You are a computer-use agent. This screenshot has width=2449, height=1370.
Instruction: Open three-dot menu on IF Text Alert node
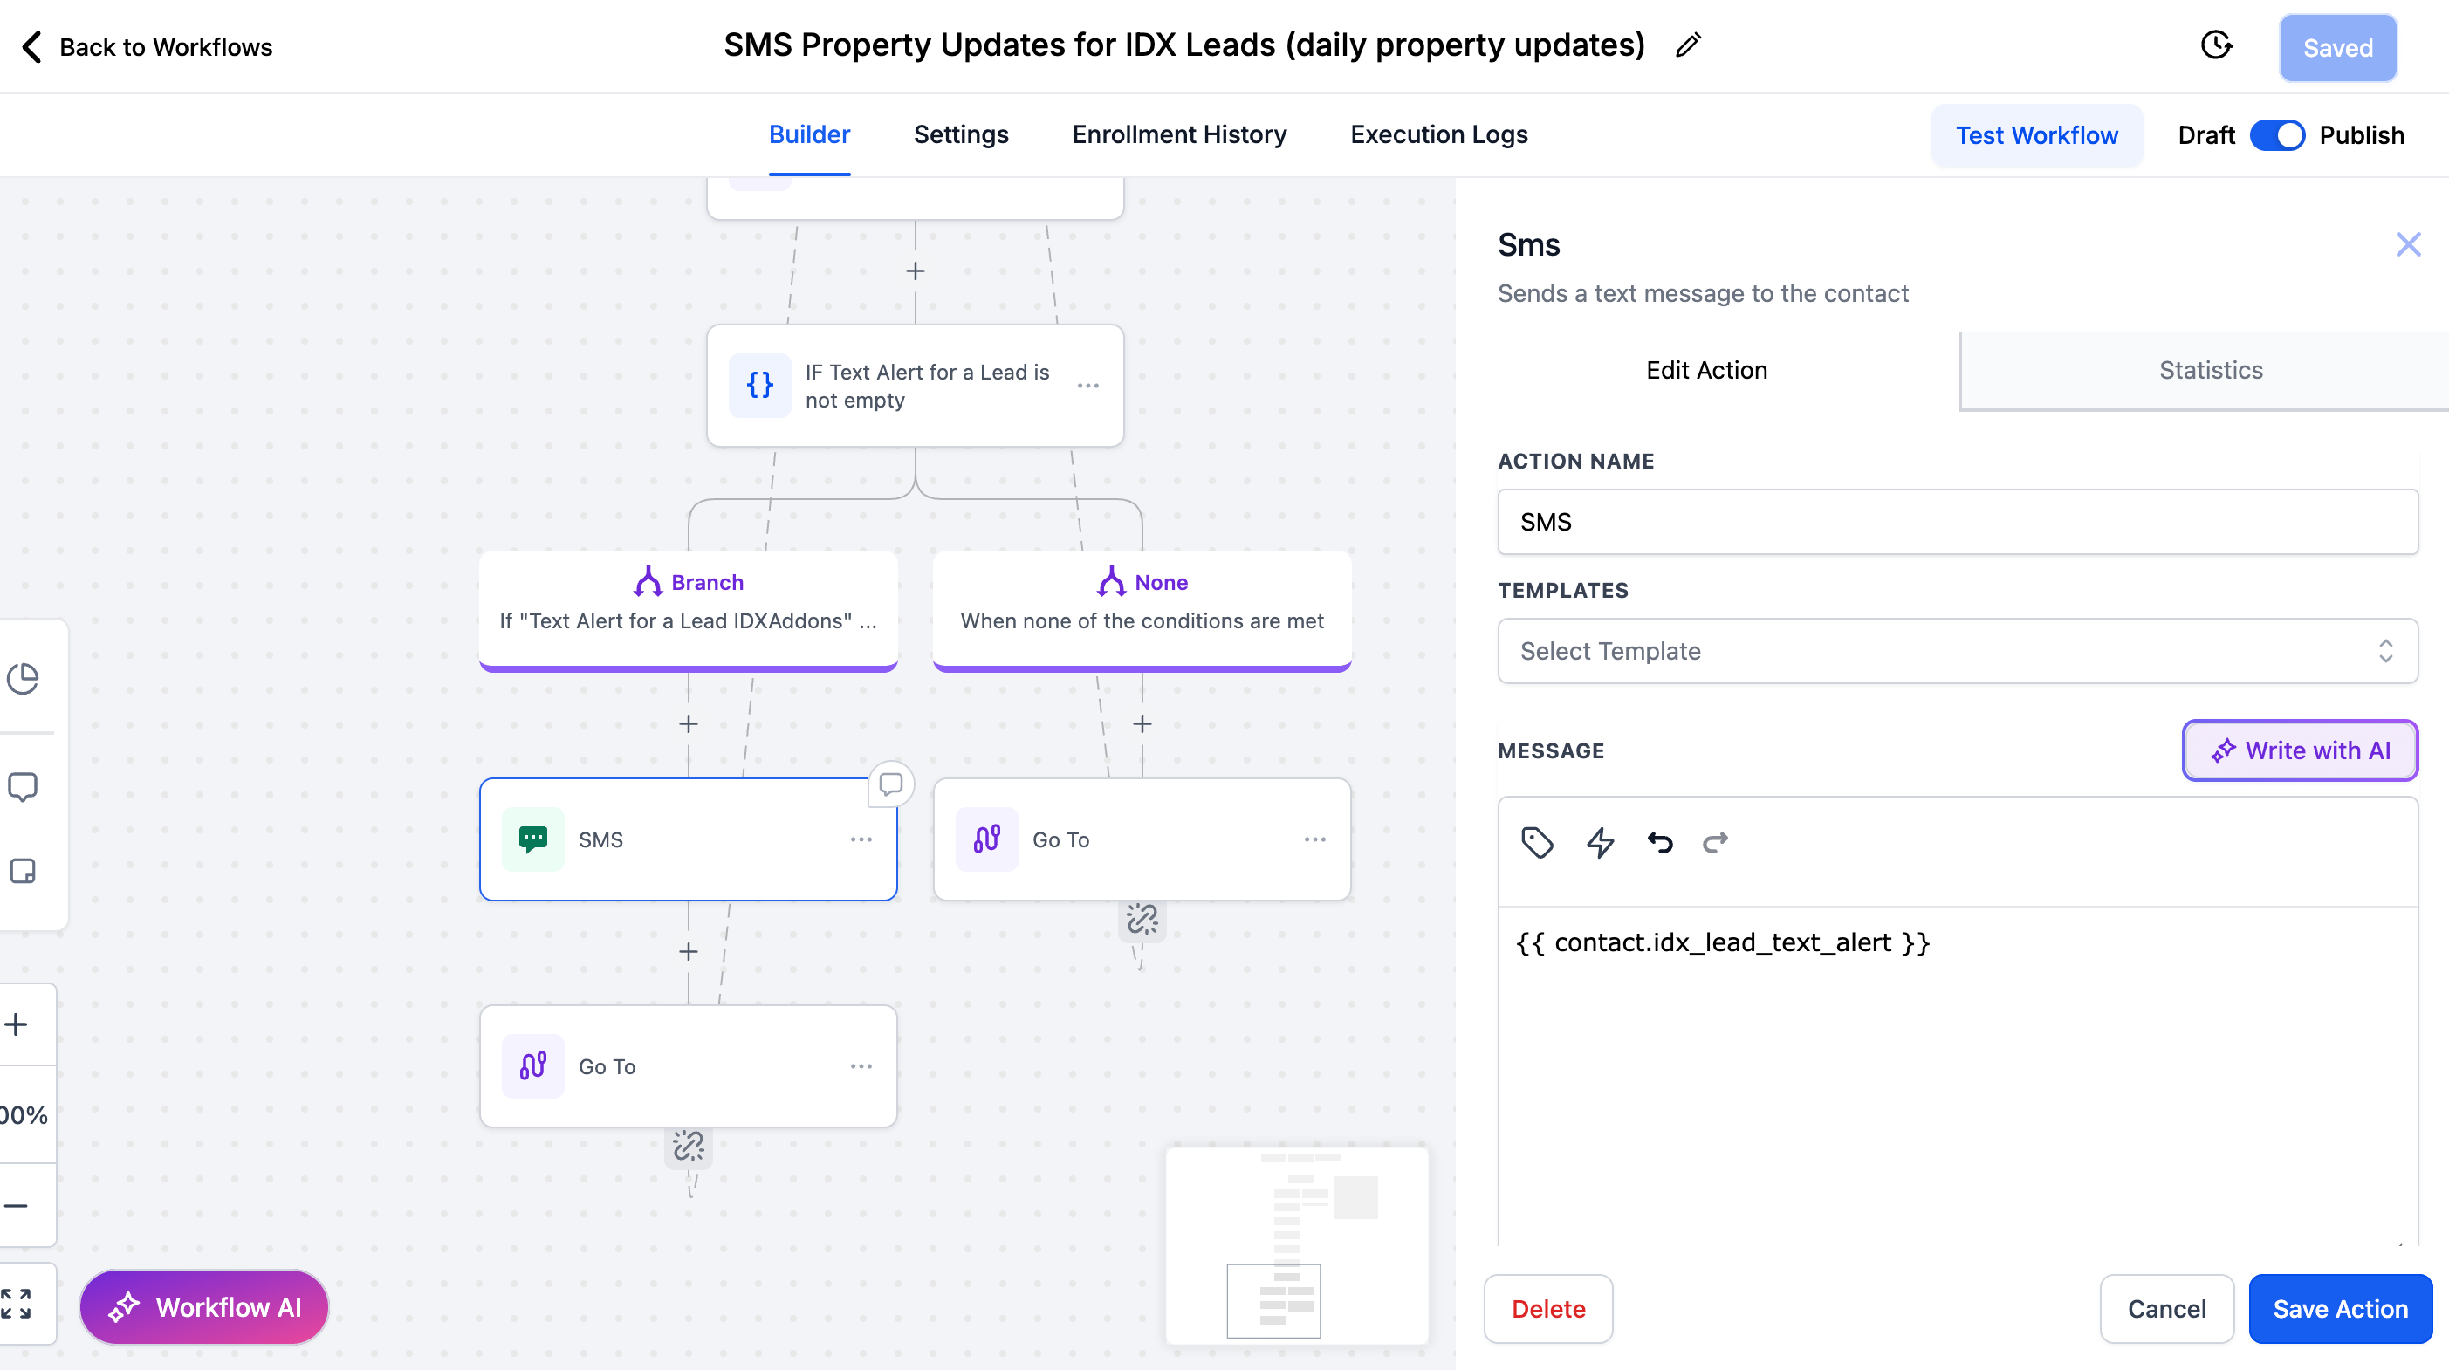[1087, 386]
